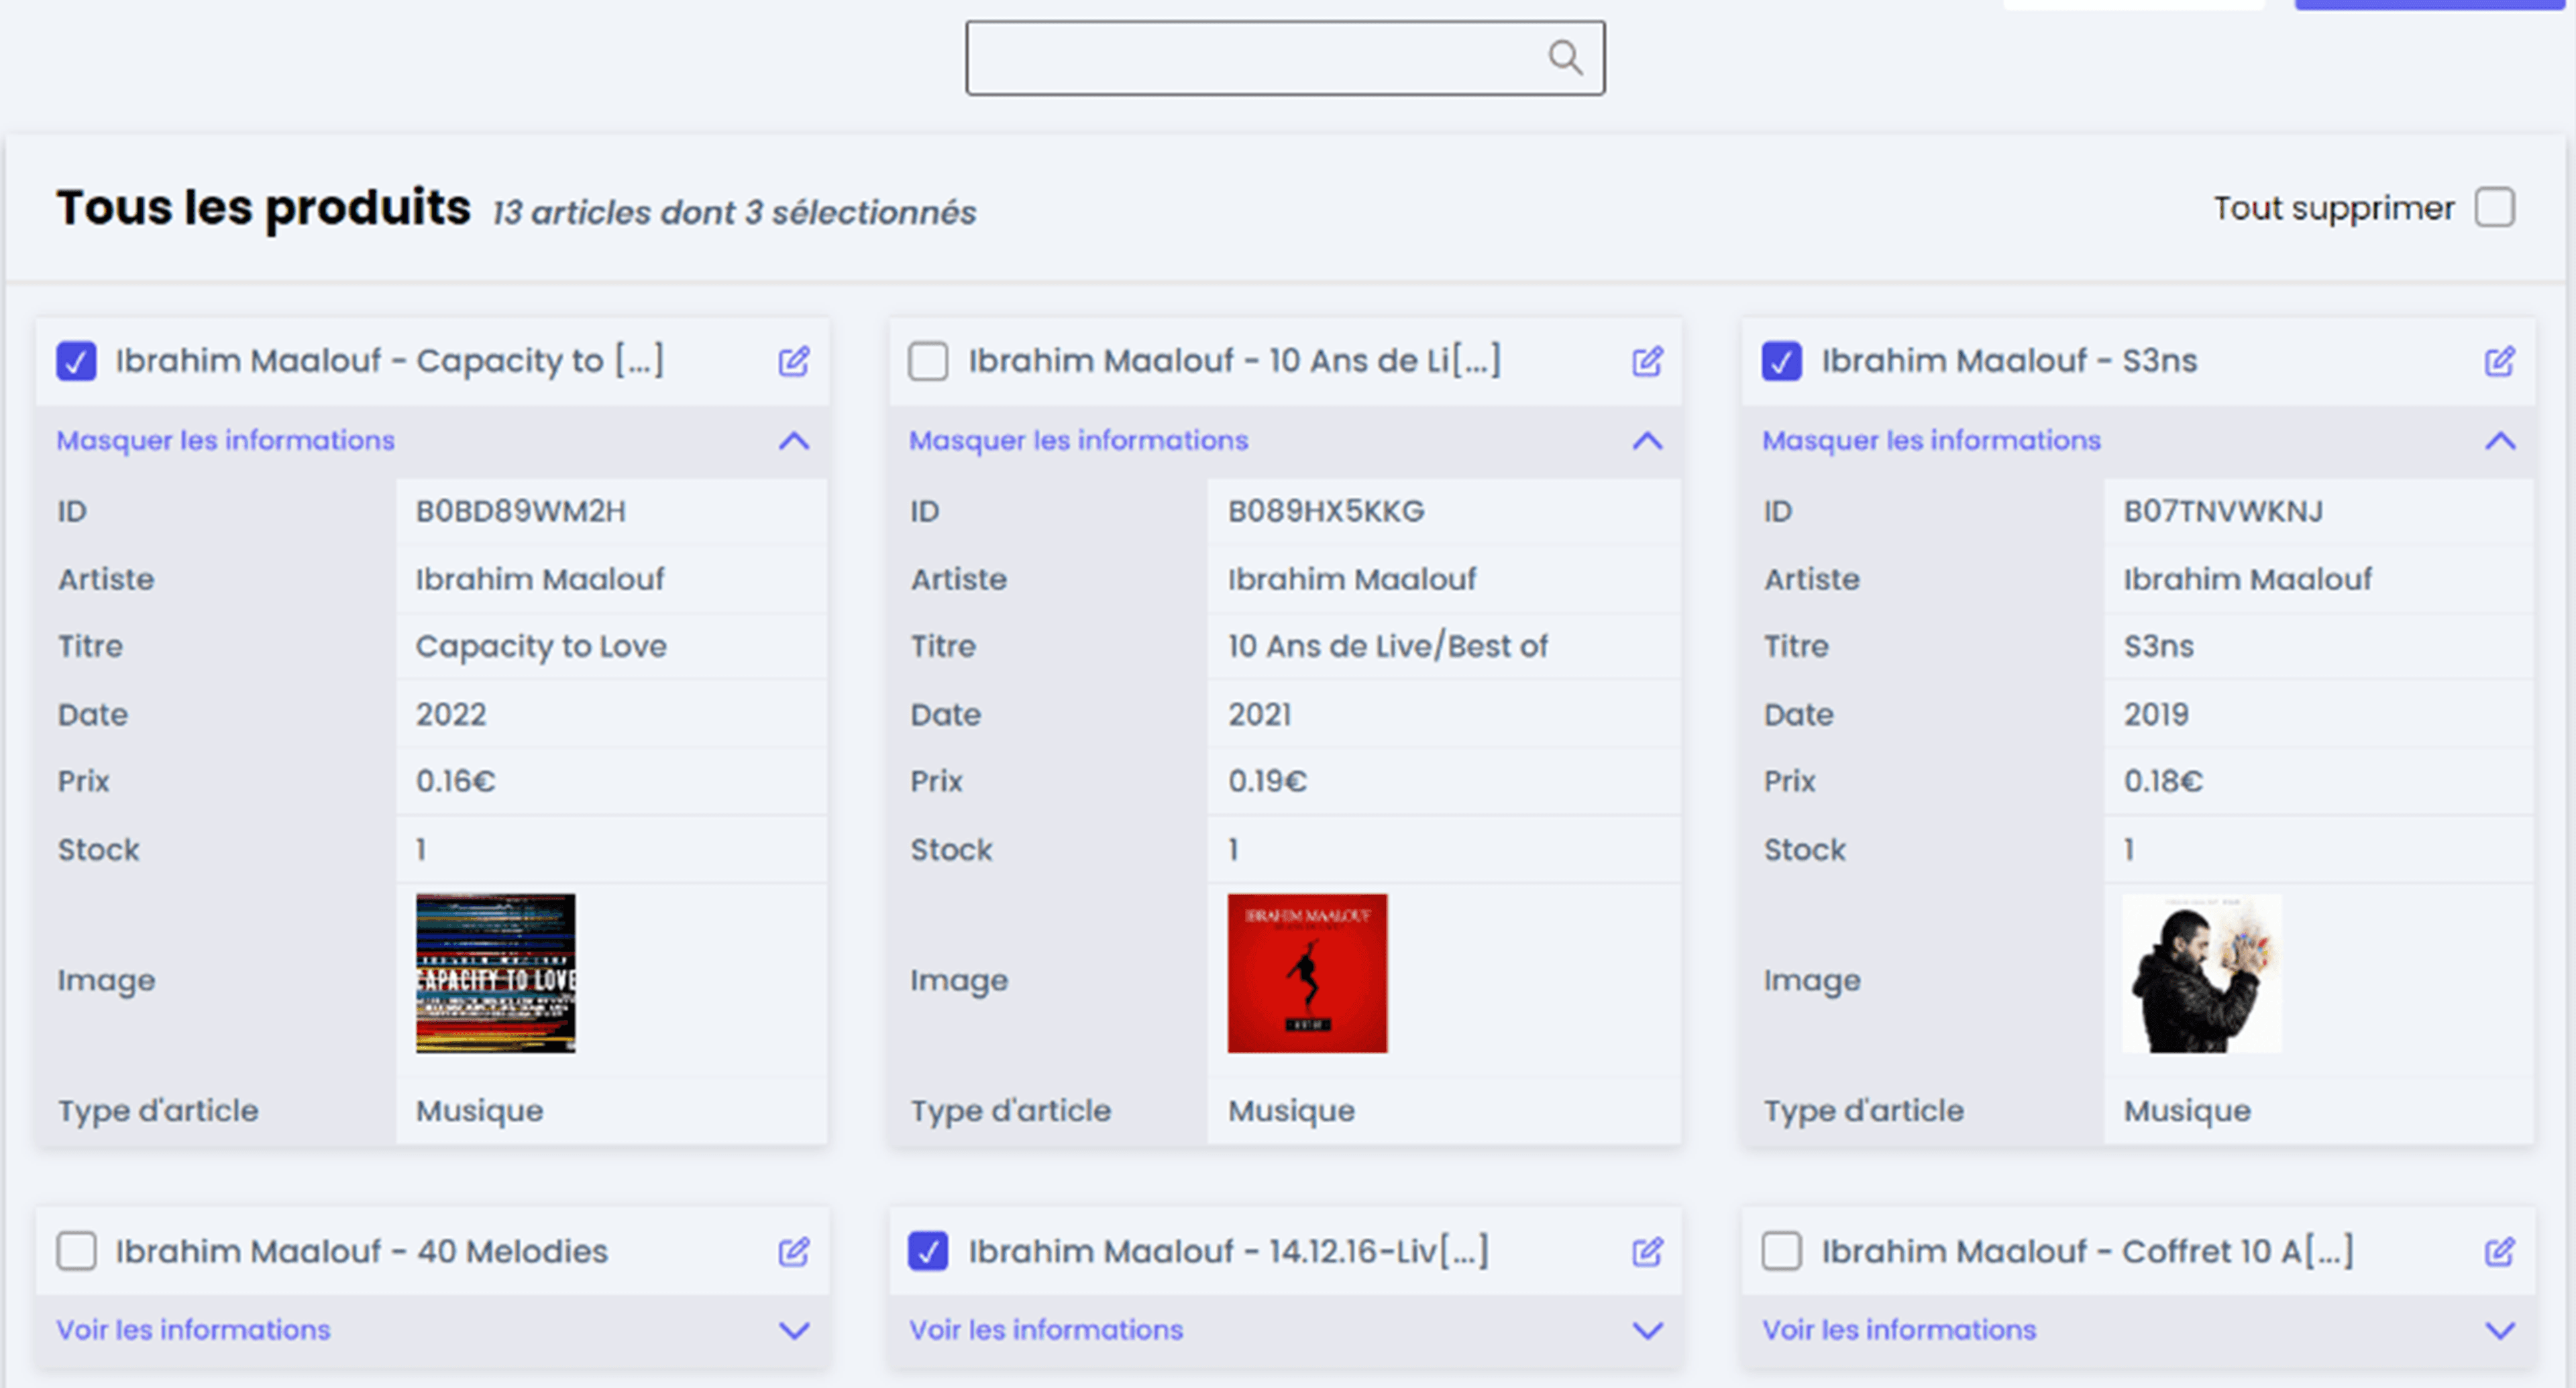
Task: Collapse S3ns details chevron
Action: pos(2500,441)
